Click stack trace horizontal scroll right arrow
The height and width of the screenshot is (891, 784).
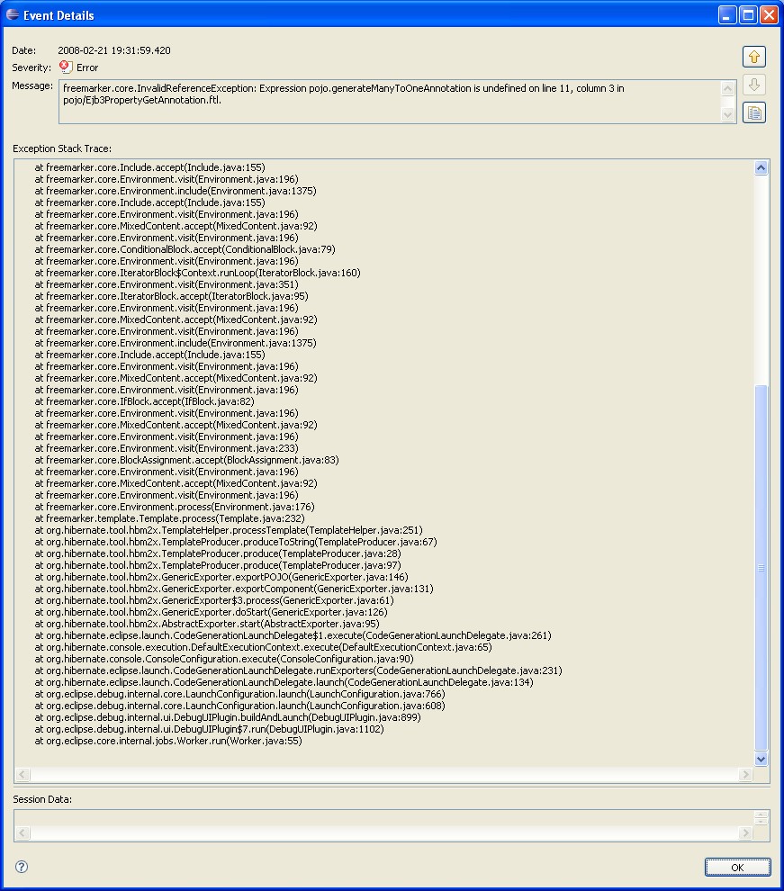coord(746,774)
